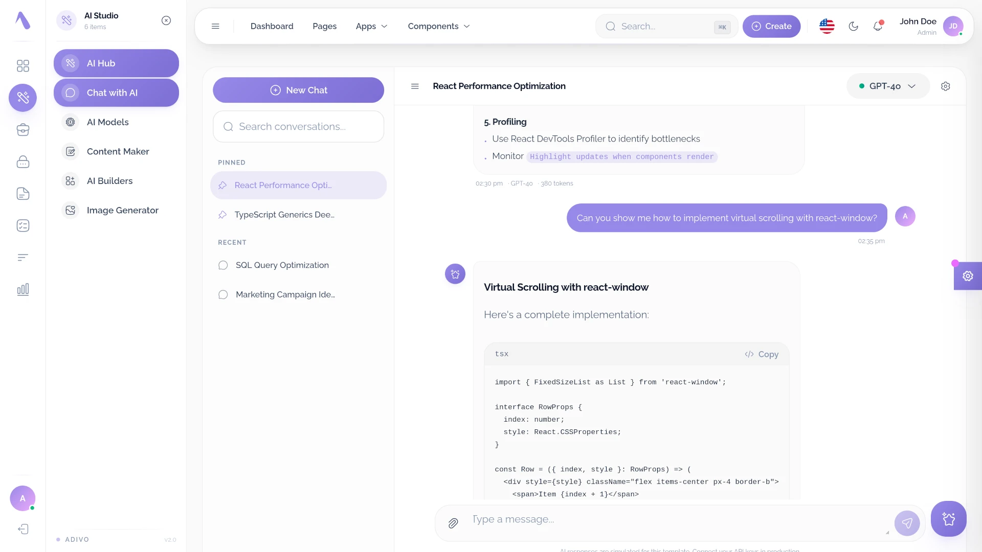Copy the tsx code block

coord(762,354)
